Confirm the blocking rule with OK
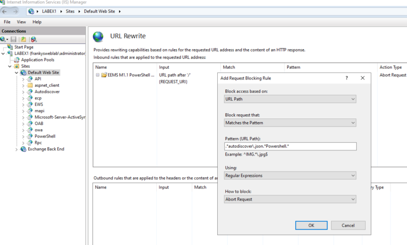 pos(311,225)
